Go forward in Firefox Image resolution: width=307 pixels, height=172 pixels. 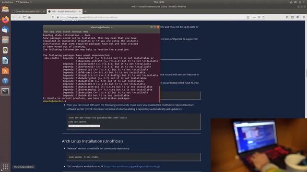(x=19, y=17)
